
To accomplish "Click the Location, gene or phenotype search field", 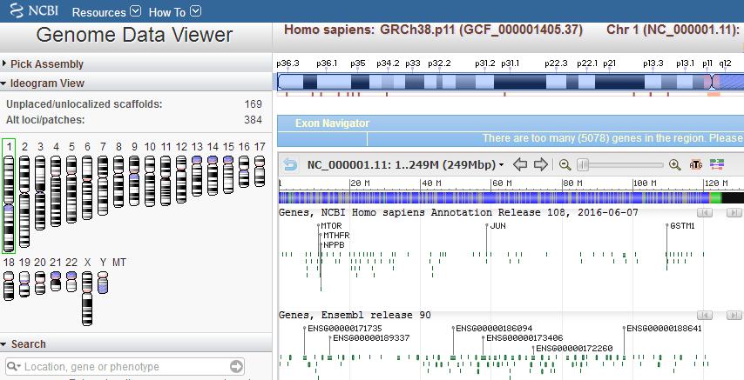I will [125, 367].
